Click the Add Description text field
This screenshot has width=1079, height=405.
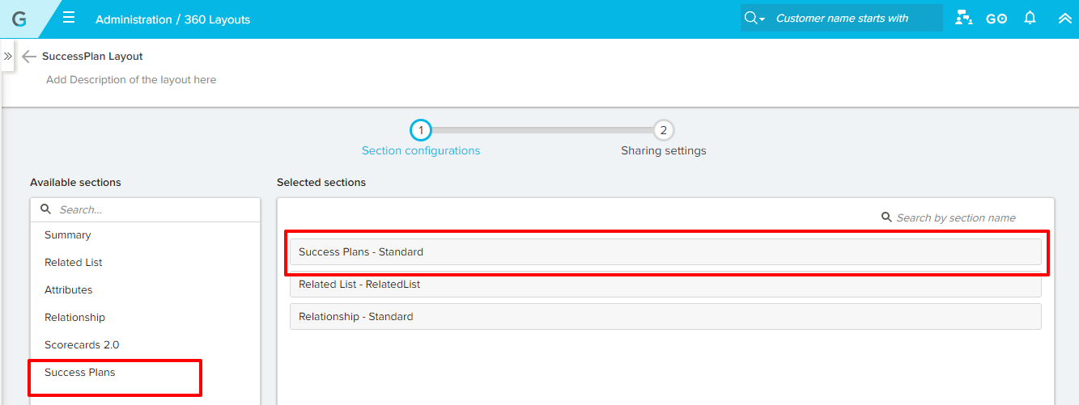point(131,80)
